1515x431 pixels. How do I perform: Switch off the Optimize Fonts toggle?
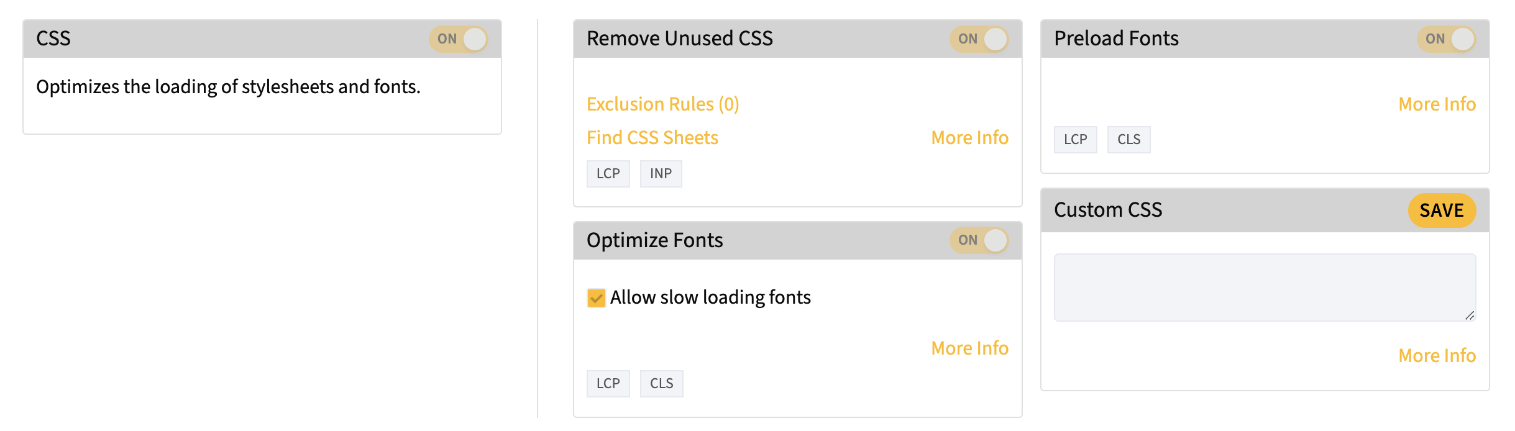point(979,240)
